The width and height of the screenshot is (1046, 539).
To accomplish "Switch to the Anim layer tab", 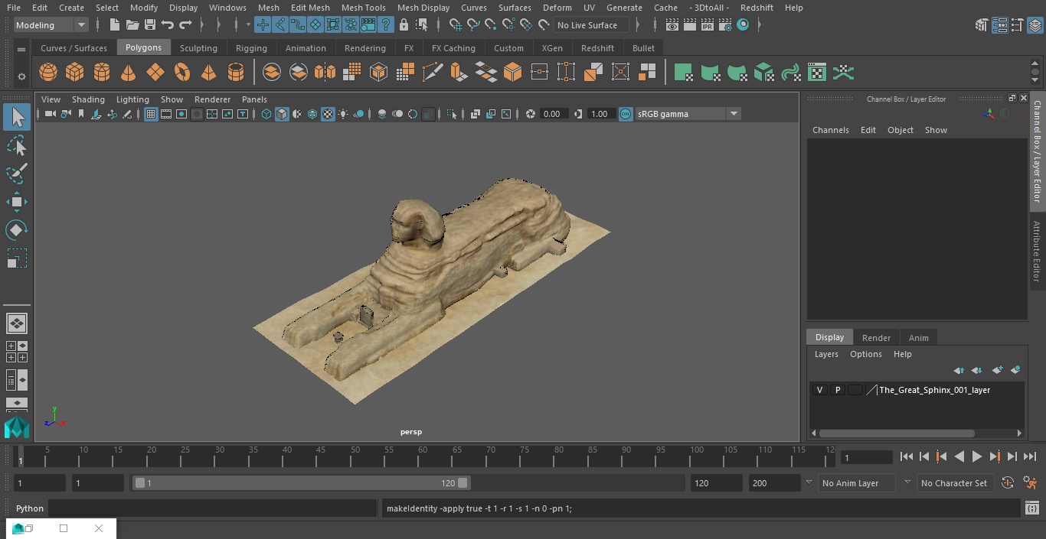I will [918, 338].
